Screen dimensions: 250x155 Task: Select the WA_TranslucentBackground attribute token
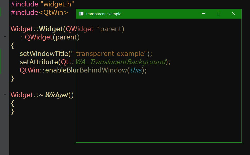(x=120, y=62)
